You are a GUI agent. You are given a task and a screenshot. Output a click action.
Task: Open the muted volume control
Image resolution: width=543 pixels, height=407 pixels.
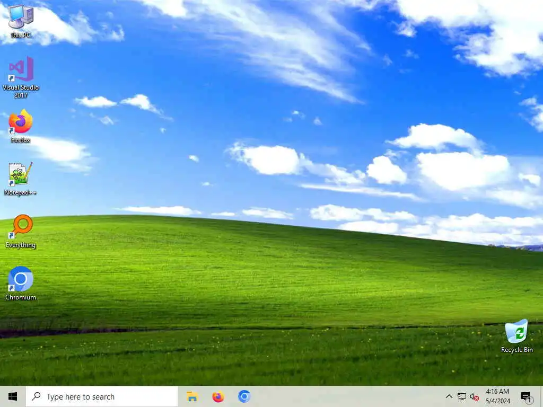coord(475,396)
